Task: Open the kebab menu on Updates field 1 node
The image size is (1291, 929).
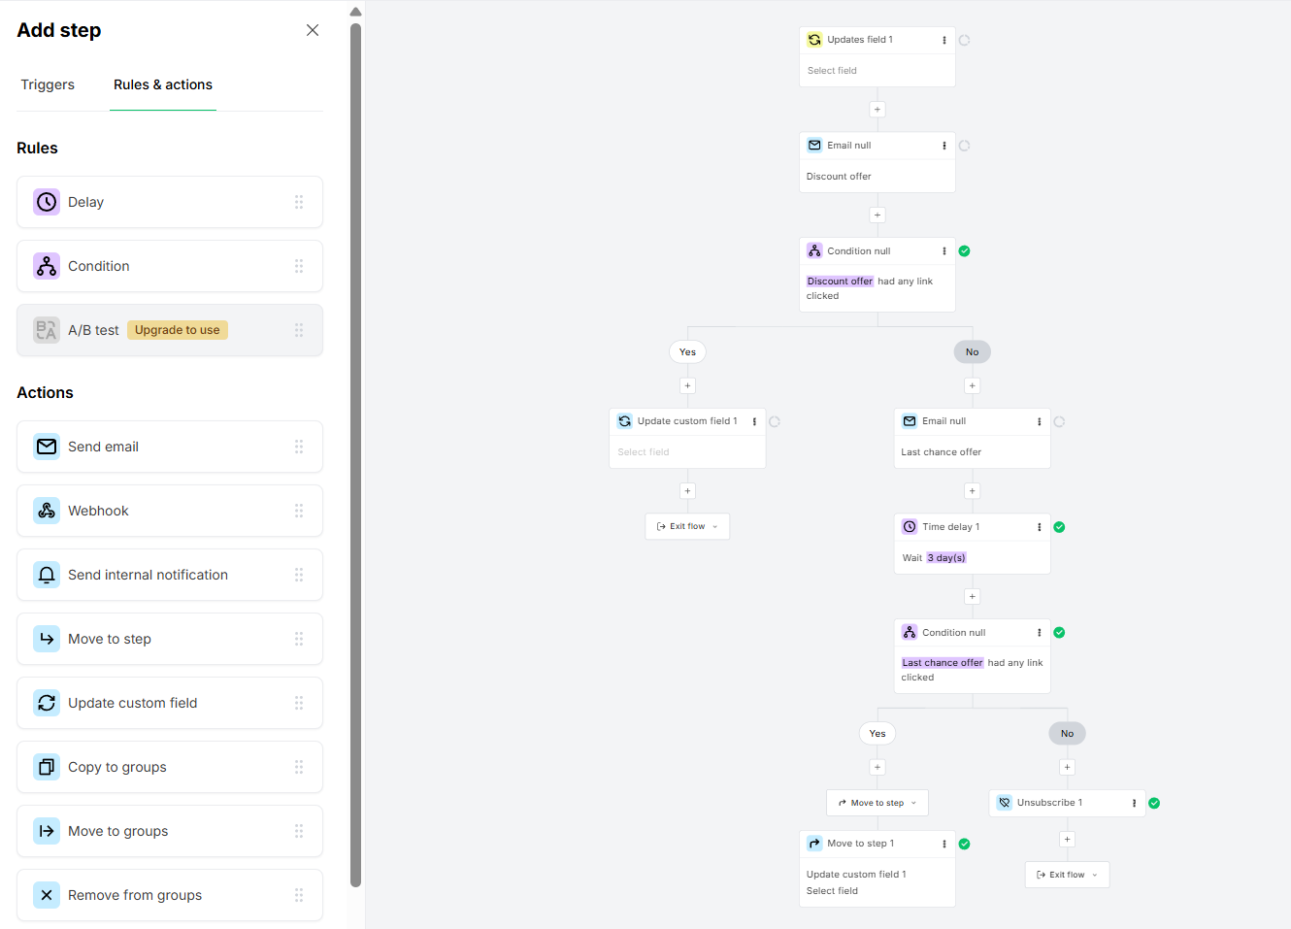Action: point(944,40)
